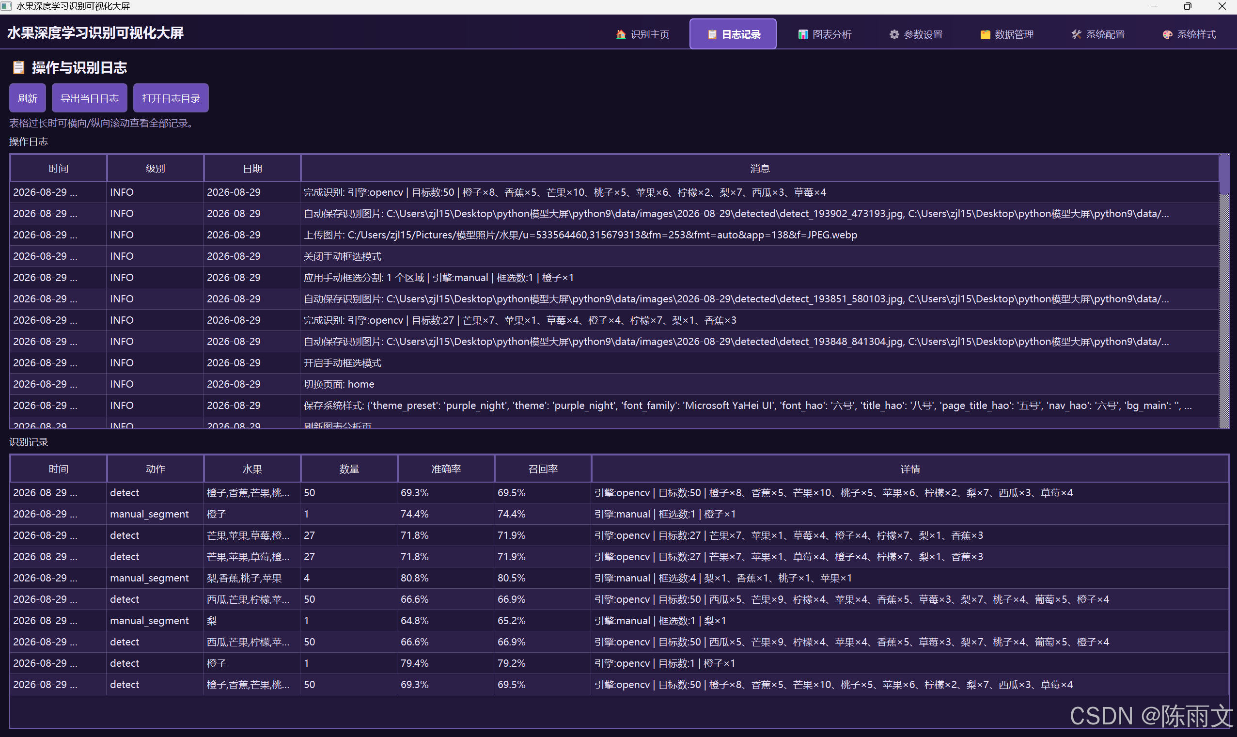The image size is (1237, 737).
Task: Click the 级别 column header
Action: pyautogui.click(x=156, y=169)
